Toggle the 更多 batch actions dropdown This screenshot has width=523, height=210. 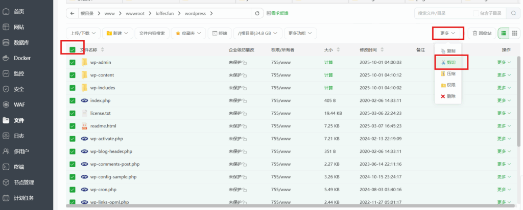pos(447,33)
